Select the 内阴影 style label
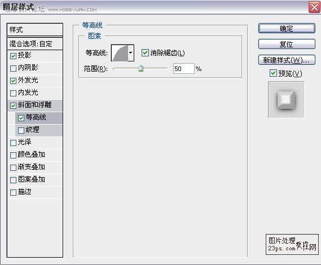Screen dimensions: 321x265 (x=28, y=68)
